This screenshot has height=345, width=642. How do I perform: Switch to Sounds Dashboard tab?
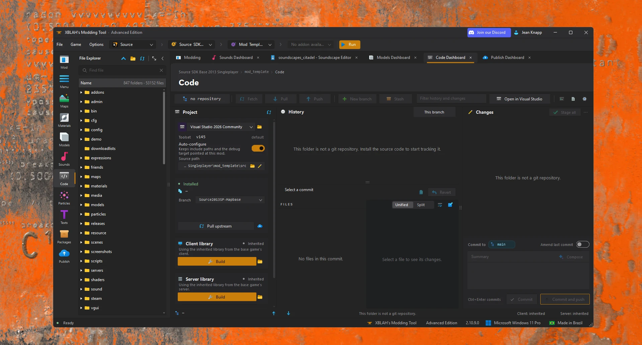[x=236, y=58]
